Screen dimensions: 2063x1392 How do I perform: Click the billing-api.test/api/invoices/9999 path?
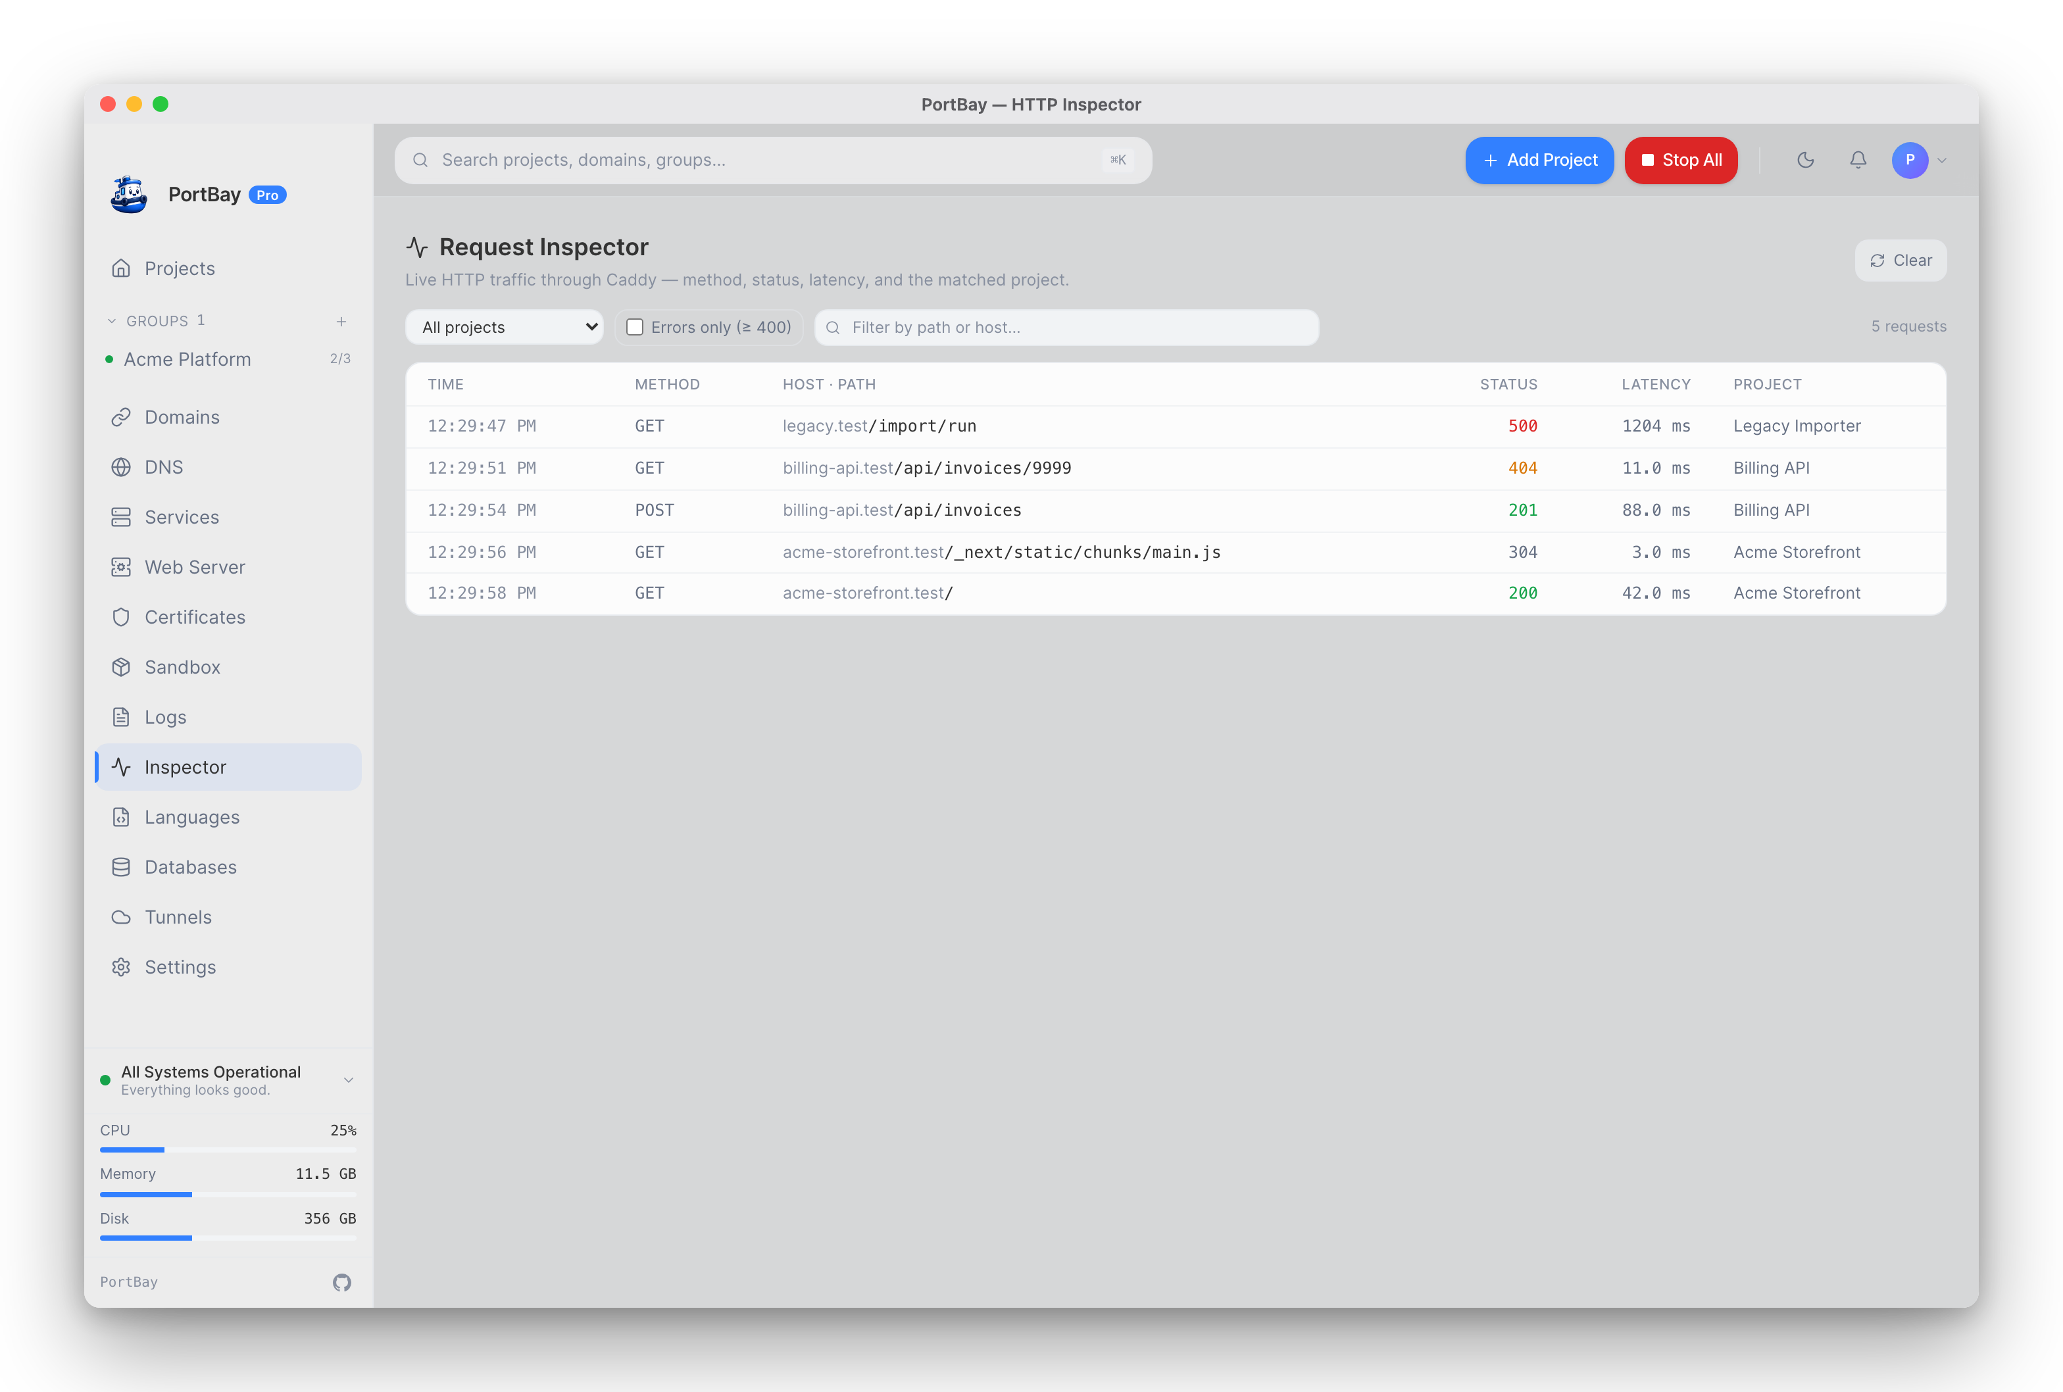(927, 468)
